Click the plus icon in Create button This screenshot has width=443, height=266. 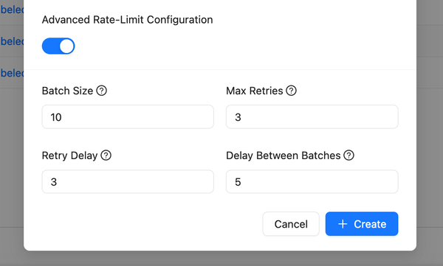click(343, 224)
